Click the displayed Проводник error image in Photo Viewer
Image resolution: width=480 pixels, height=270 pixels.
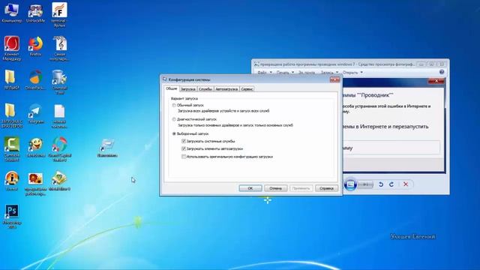(394, 125)
